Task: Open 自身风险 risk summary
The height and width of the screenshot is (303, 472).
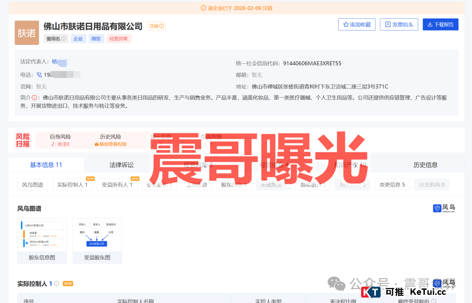Action: (60, 140)
